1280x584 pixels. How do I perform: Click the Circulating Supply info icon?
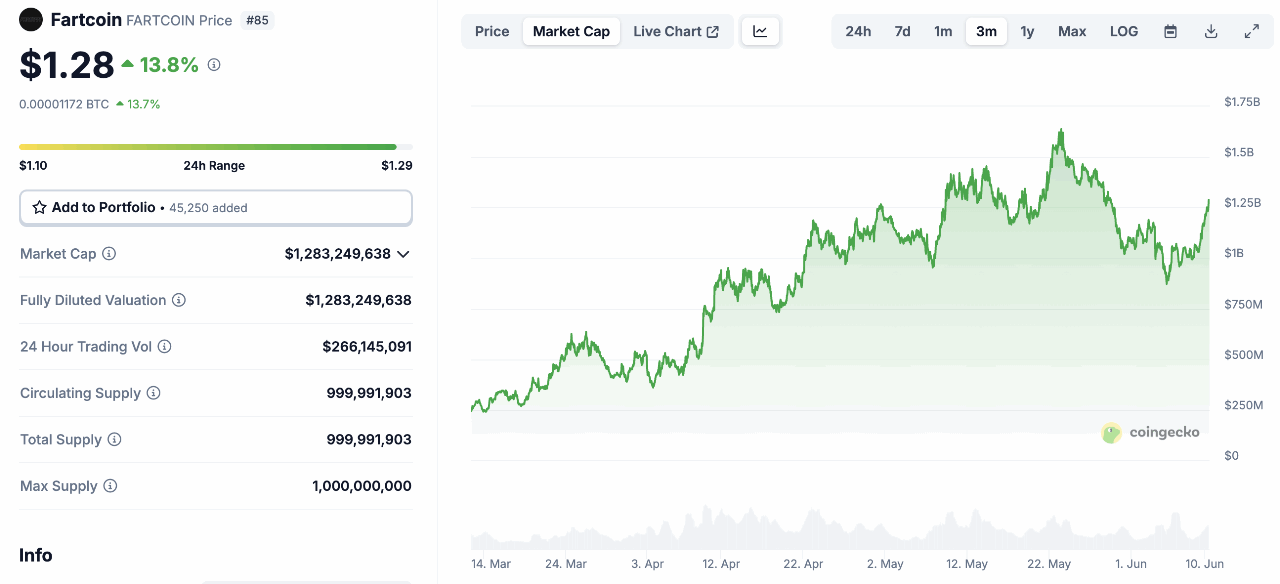point(153,393)
